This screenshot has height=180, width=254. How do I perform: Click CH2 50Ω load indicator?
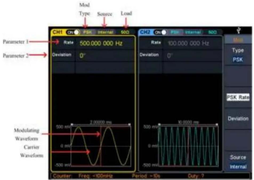point(212,32)
